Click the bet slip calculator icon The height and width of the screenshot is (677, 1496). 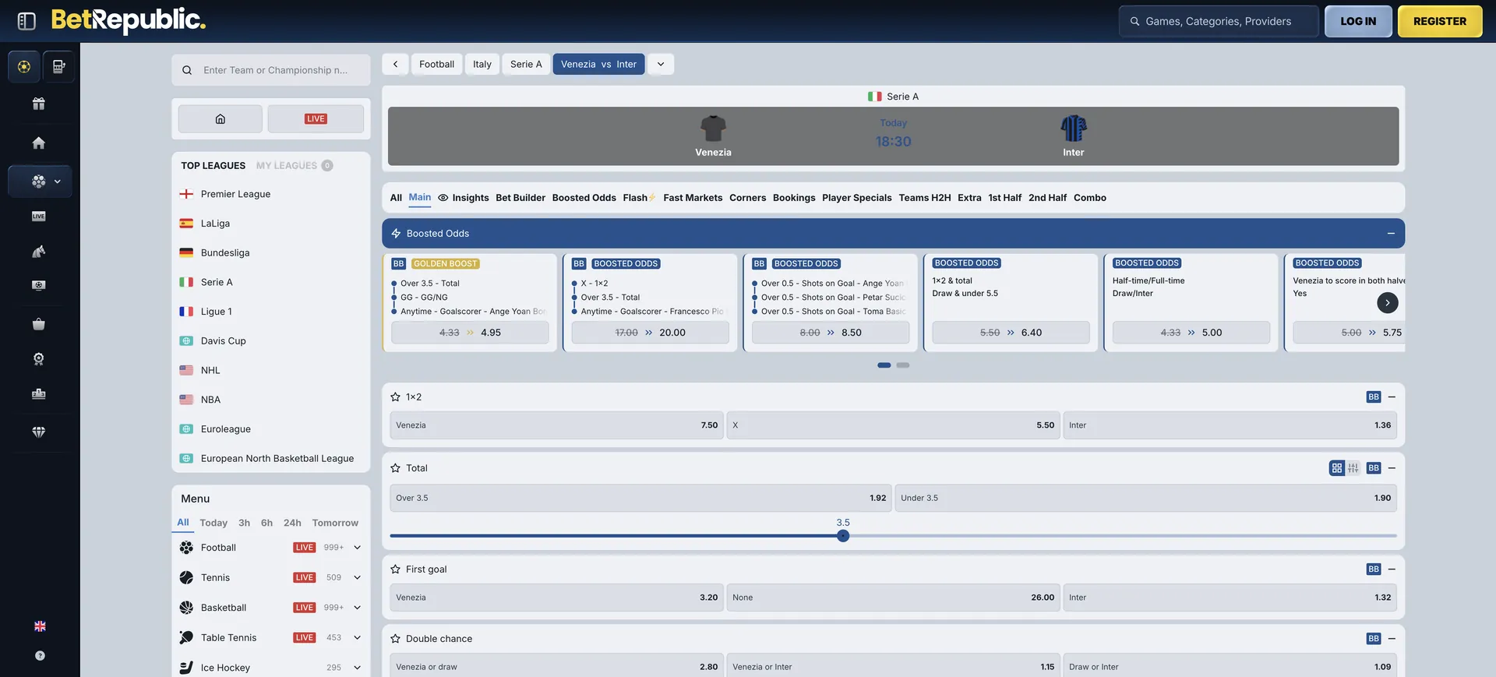tap(58, 67)
